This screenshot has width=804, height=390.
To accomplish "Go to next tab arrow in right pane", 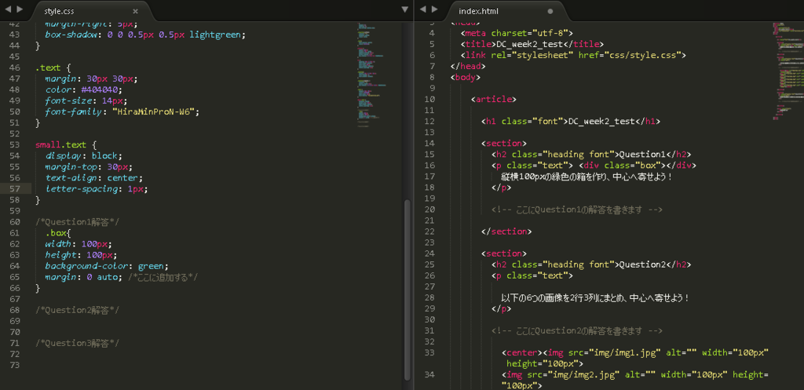I will tap(434, 9).
